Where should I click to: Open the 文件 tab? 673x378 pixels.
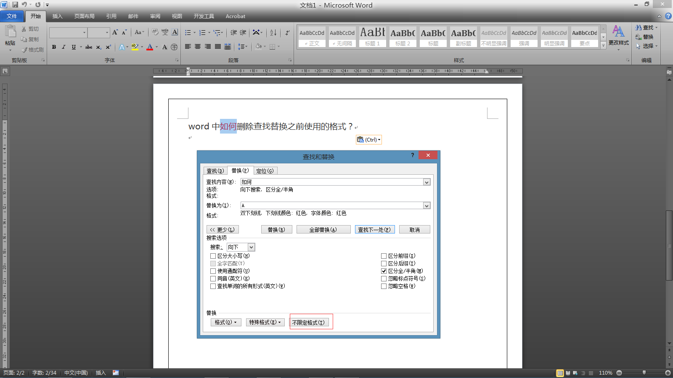[12, 16]
